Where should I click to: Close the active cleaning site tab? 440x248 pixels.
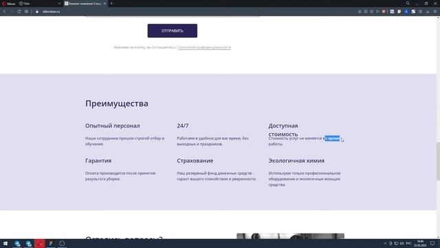(105, 3)
